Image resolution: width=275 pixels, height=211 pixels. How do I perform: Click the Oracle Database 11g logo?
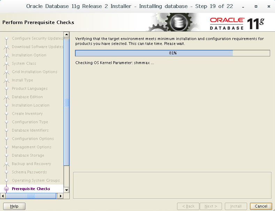pos(237,23)
